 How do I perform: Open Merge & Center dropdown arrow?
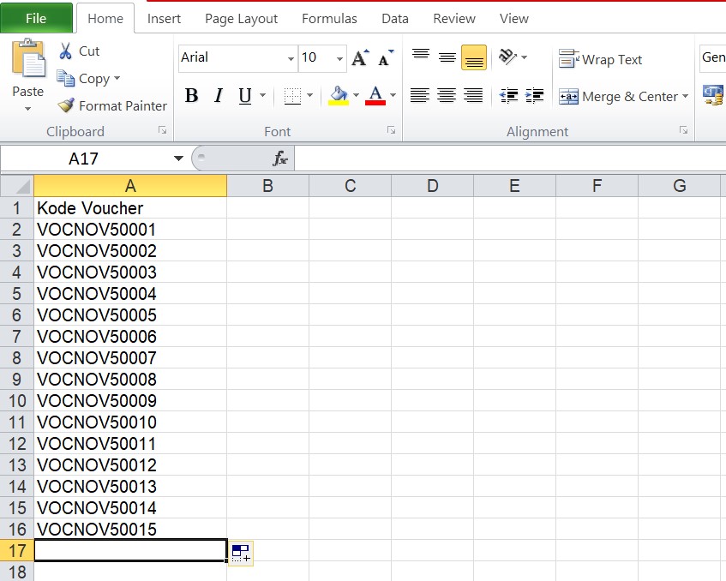tap(685, 96)
